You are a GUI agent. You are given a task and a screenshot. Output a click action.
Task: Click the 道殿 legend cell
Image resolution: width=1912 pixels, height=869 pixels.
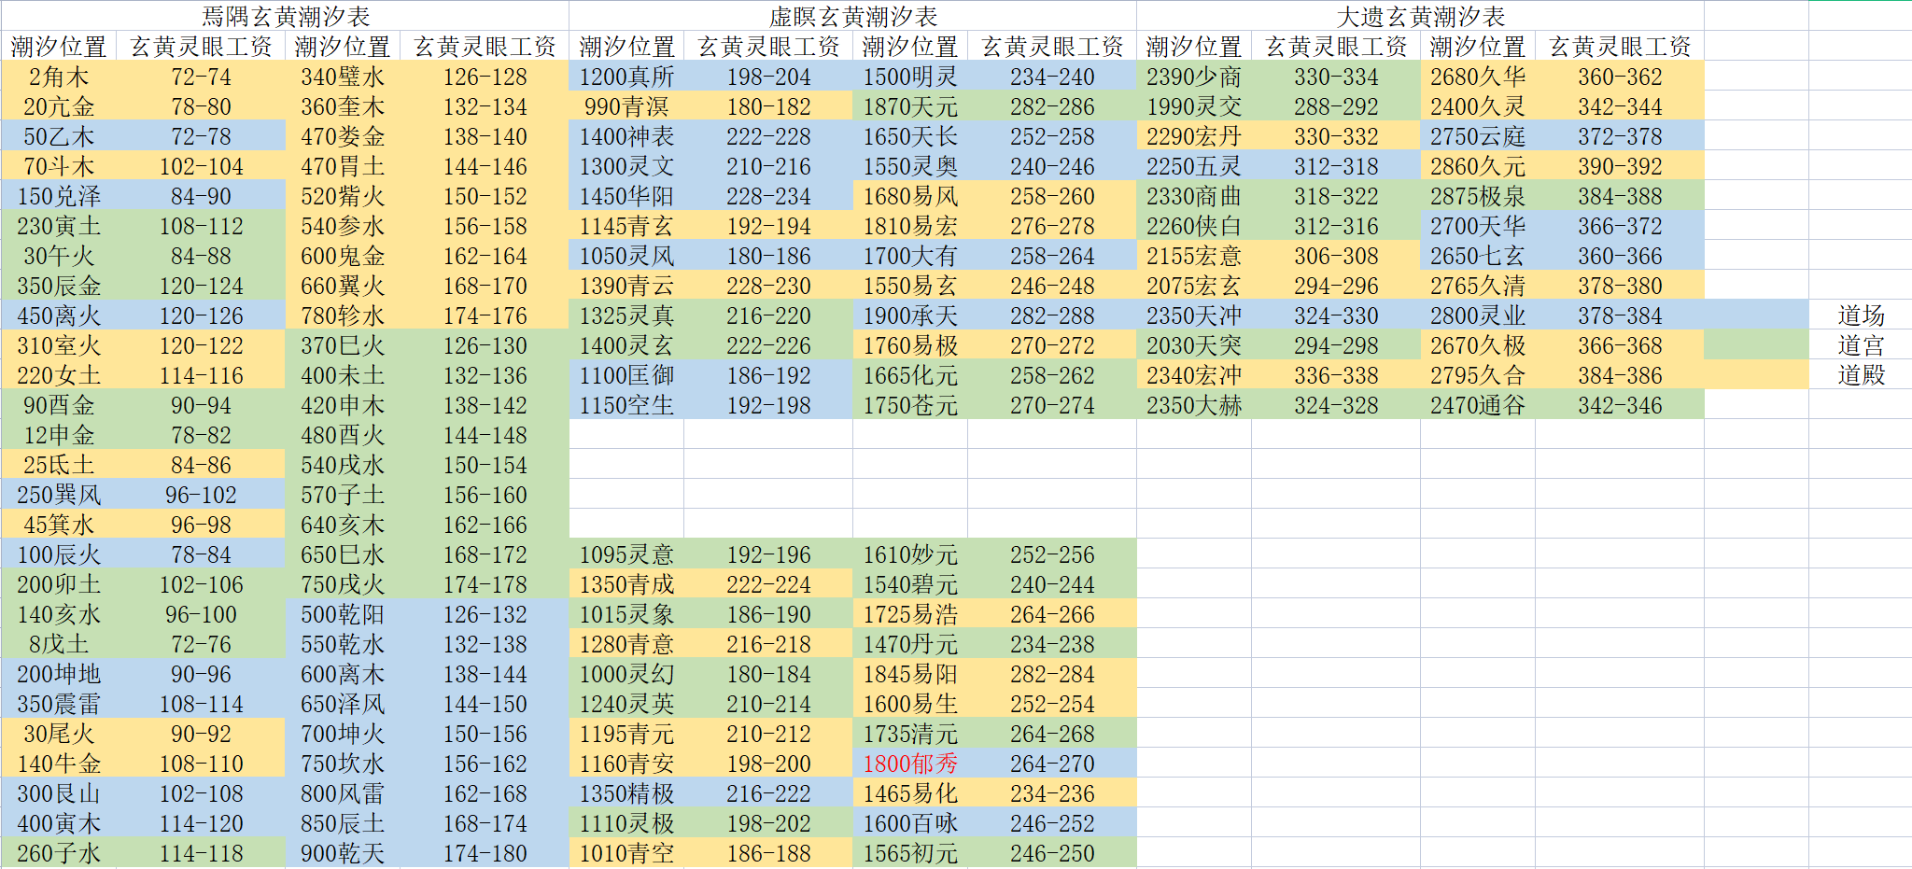pos(1861,374)
